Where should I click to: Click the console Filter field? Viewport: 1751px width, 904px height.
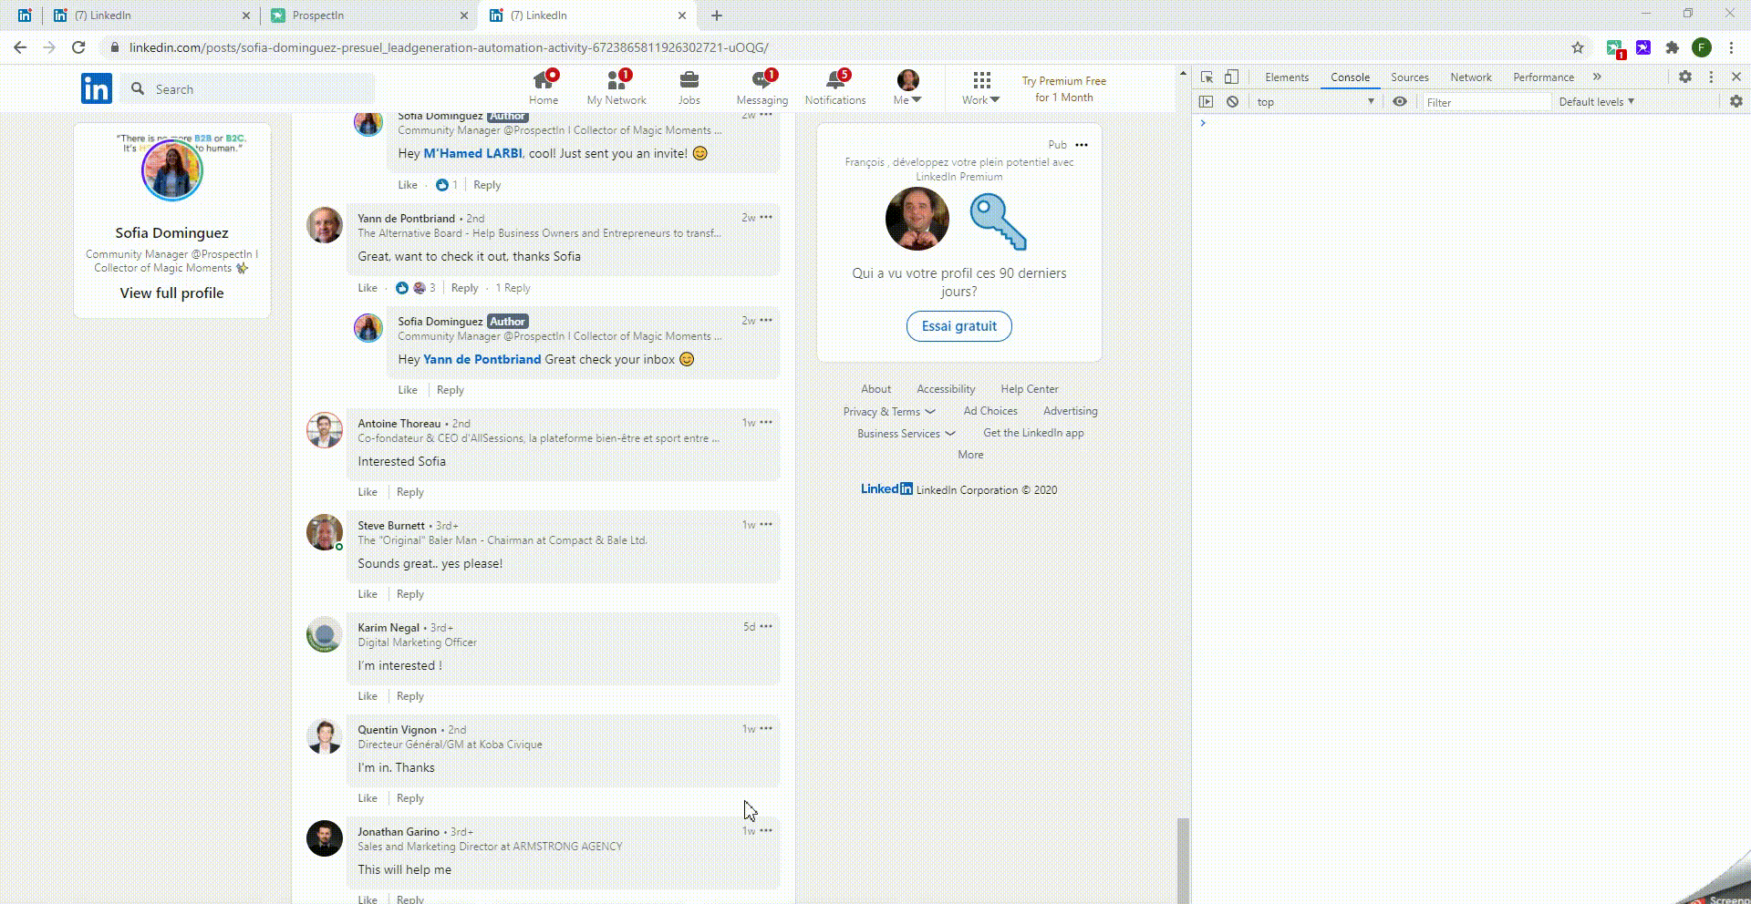coord(1487,102)
